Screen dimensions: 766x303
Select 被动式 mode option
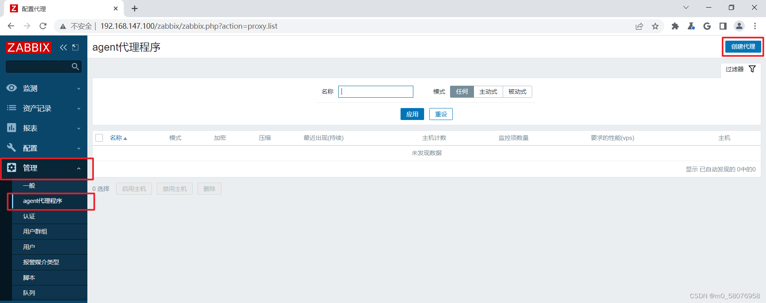pos(517,92)
